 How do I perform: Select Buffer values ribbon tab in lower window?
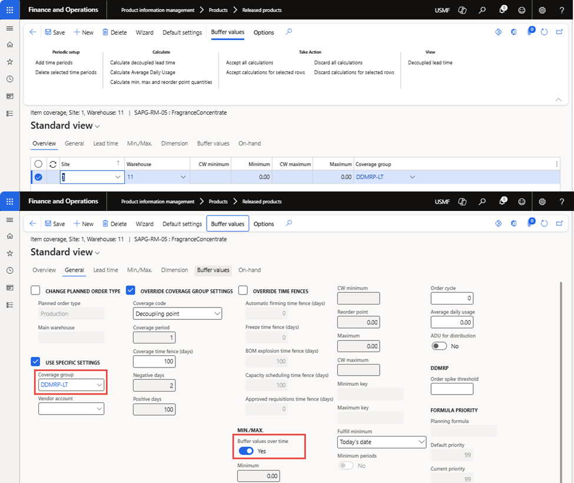[228, 223]
